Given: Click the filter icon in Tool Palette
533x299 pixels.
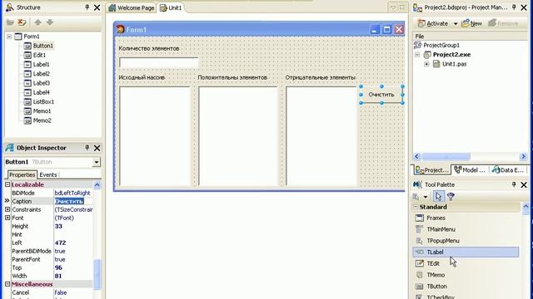Looking at the screenshot, I should pos(451,196).
